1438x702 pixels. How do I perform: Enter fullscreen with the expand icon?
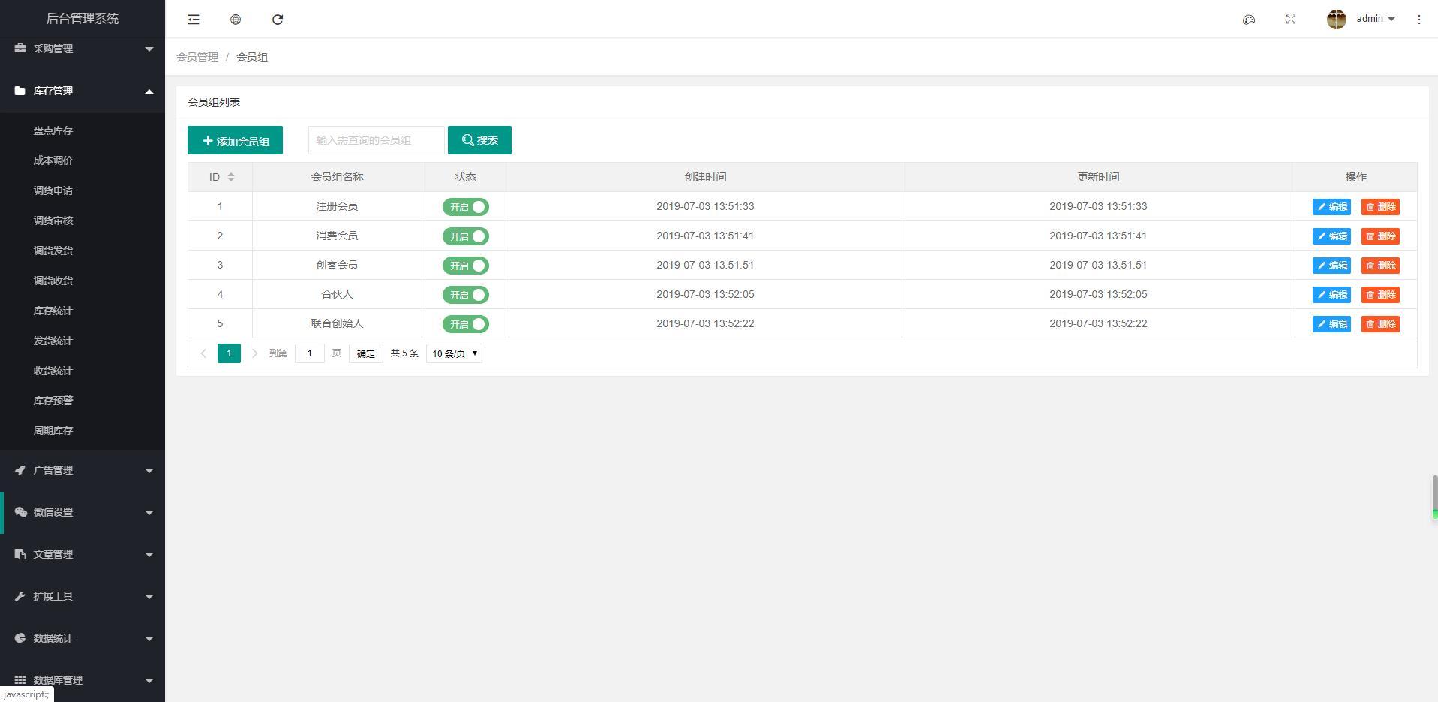pyautogui.click(x=1291, y=19)
